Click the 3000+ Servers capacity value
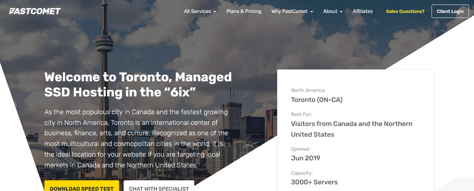 click(314, 182)
